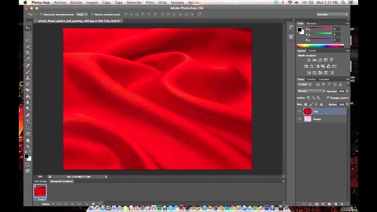Select the Elliptical Marquee tool
The height and width of the screenshot is (212, 377).
click(x=28, y=34)
